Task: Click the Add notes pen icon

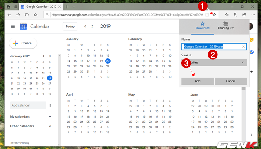Action: (235, 15)
